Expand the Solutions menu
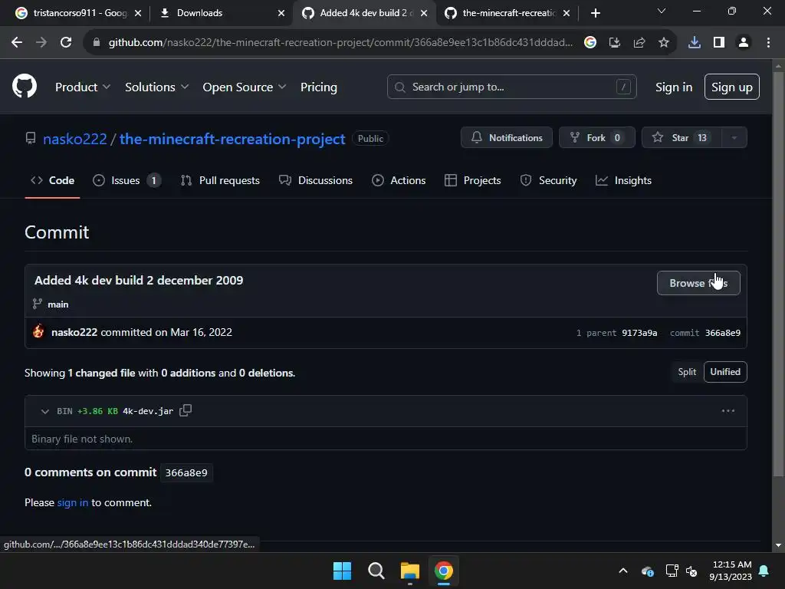This screenshot has height=589, width=785. click(x=156, y=87)
